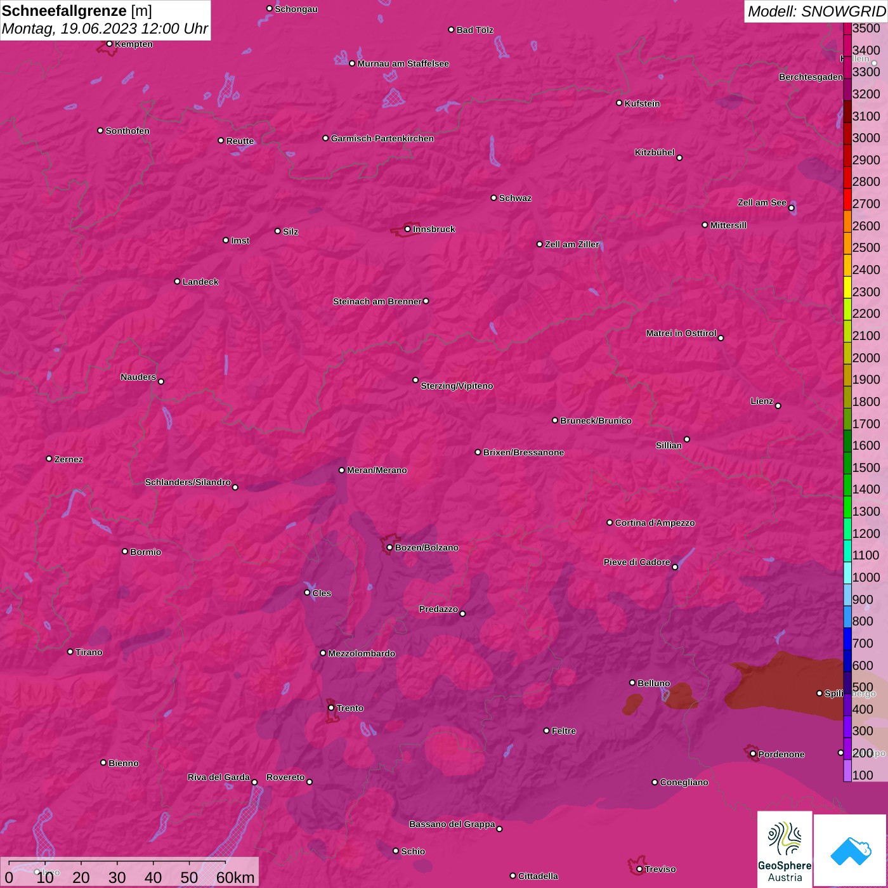Screen dimensions: 888x888
Task: Click the Murnau am Staffelsee label
Action: pos(403,63)
